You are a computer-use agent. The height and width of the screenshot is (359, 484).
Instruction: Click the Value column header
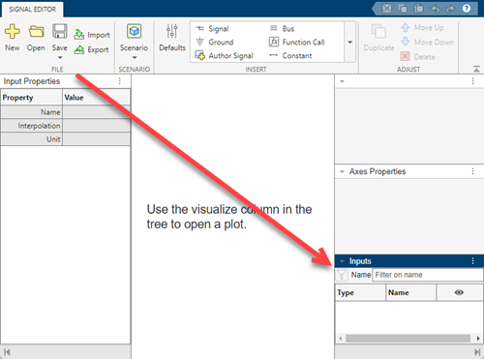coord(97,98)
